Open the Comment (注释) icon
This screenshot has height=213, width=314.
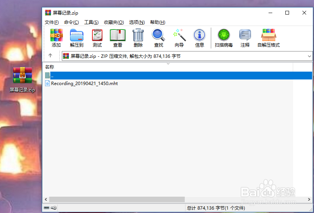[x=245, y=38]
